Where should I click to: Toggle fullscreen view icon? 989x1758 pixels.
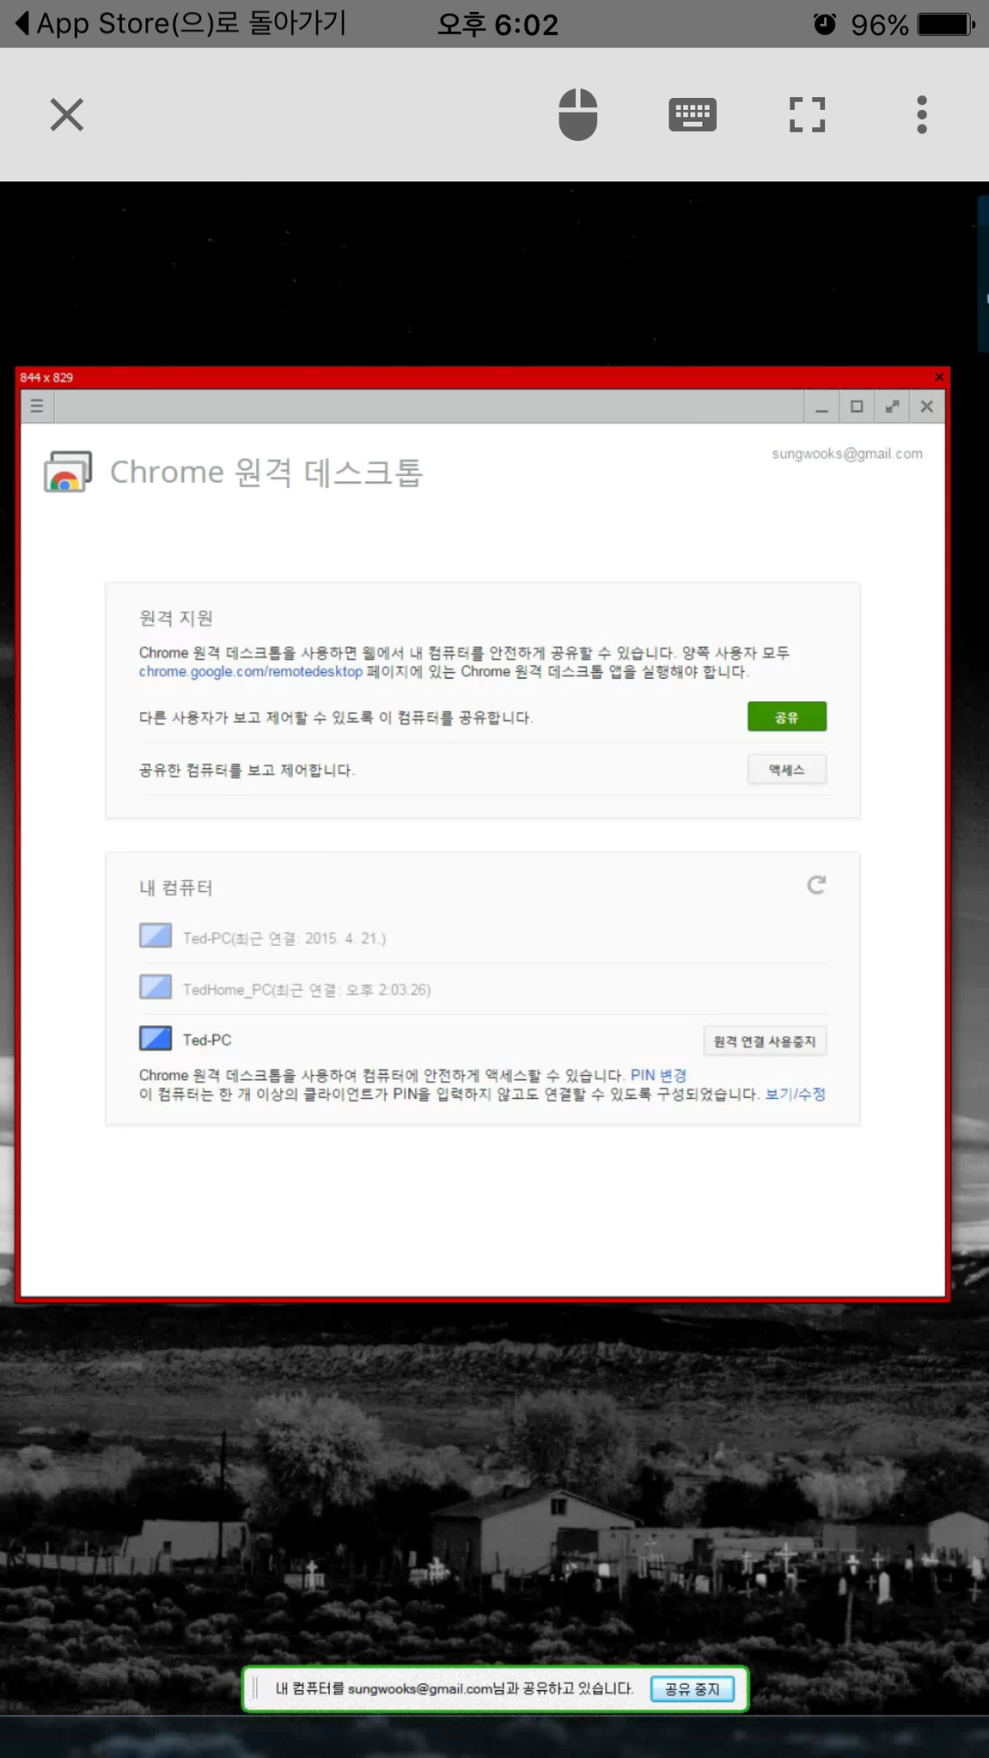[808, 114]
